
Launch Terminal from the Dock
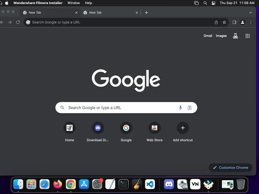point(123,184)
